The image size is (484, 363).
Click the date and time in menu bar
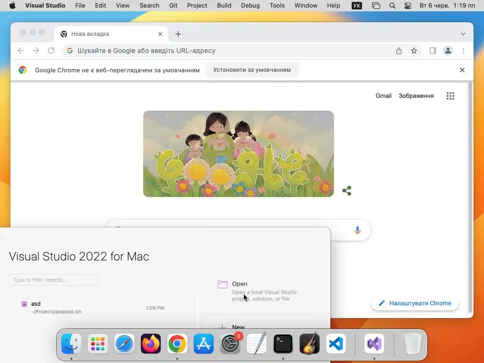click(x=447, y=6)
